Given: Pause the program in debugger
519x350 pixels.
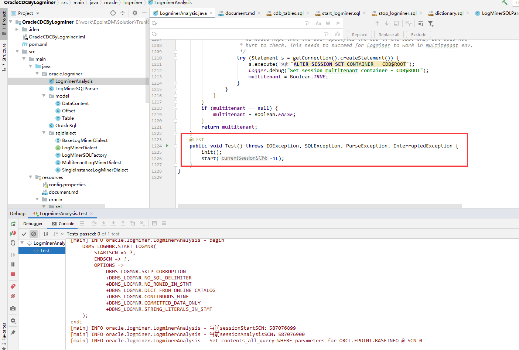Looking at the screenshot, I should coord(13,264).
